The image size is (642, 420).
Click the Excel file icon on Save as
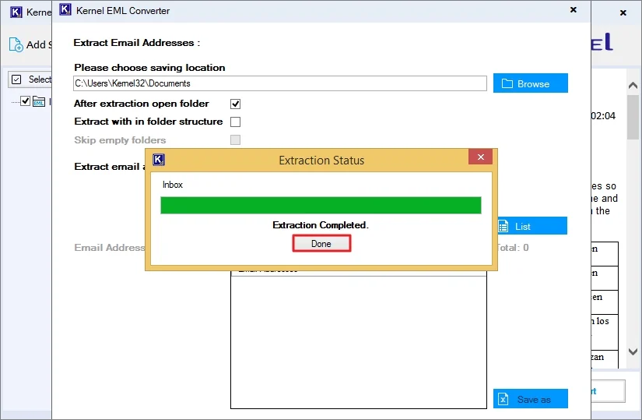(504, 399)
